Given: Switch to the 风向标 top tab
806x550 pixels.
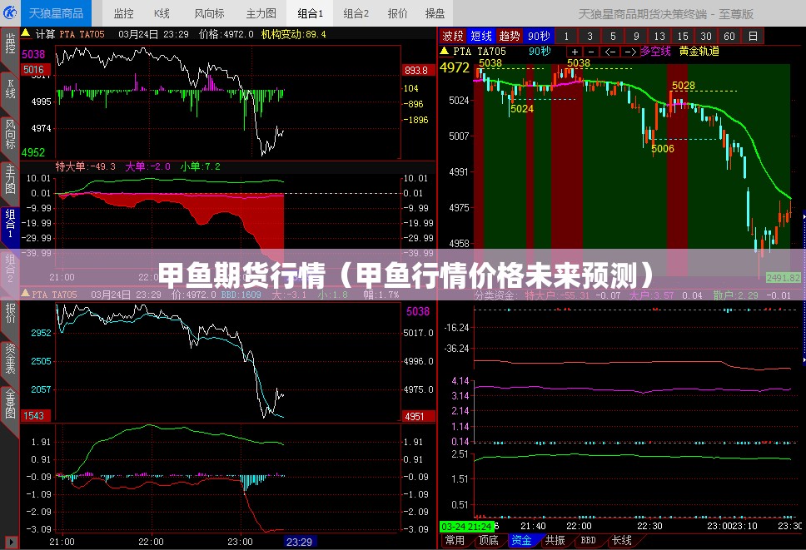Looking at the screenshot, I should [209, 13].
